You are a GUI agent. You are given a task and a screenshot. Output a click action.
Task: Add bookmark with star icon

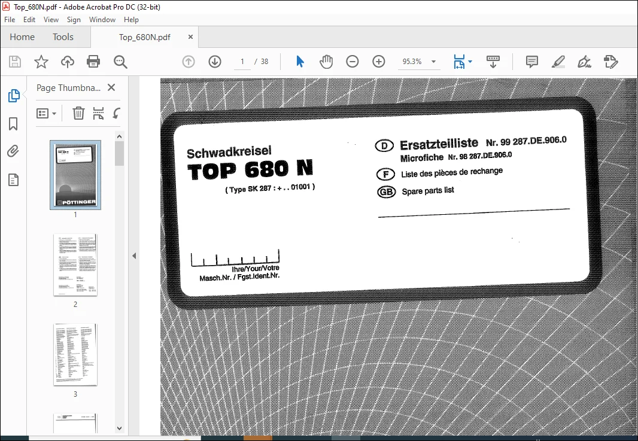pyautogui.click(x=41, y=62)
